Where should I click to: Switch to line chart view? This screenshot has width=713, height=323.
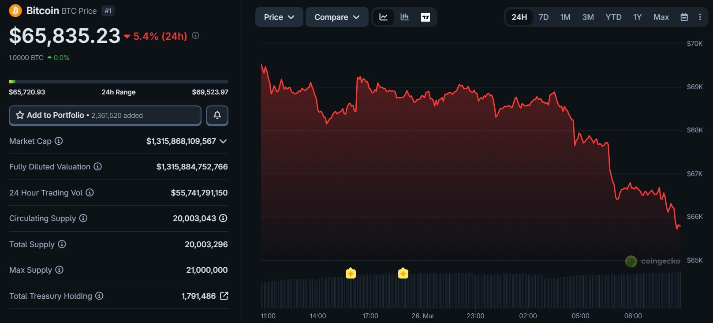click(383, 17)
